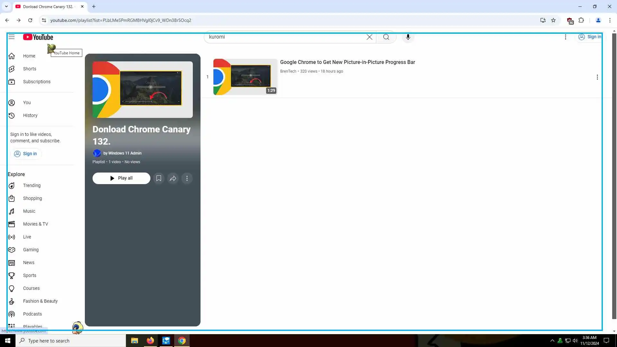Open playlist more actions menu
617x347 pixels.
click(x=187, y=178)
